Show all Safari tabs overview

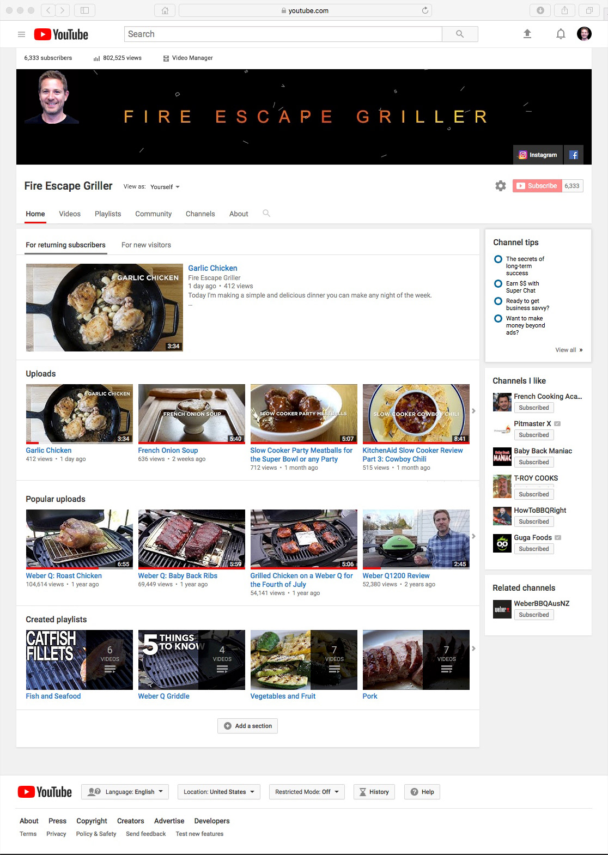click(589, 10)
